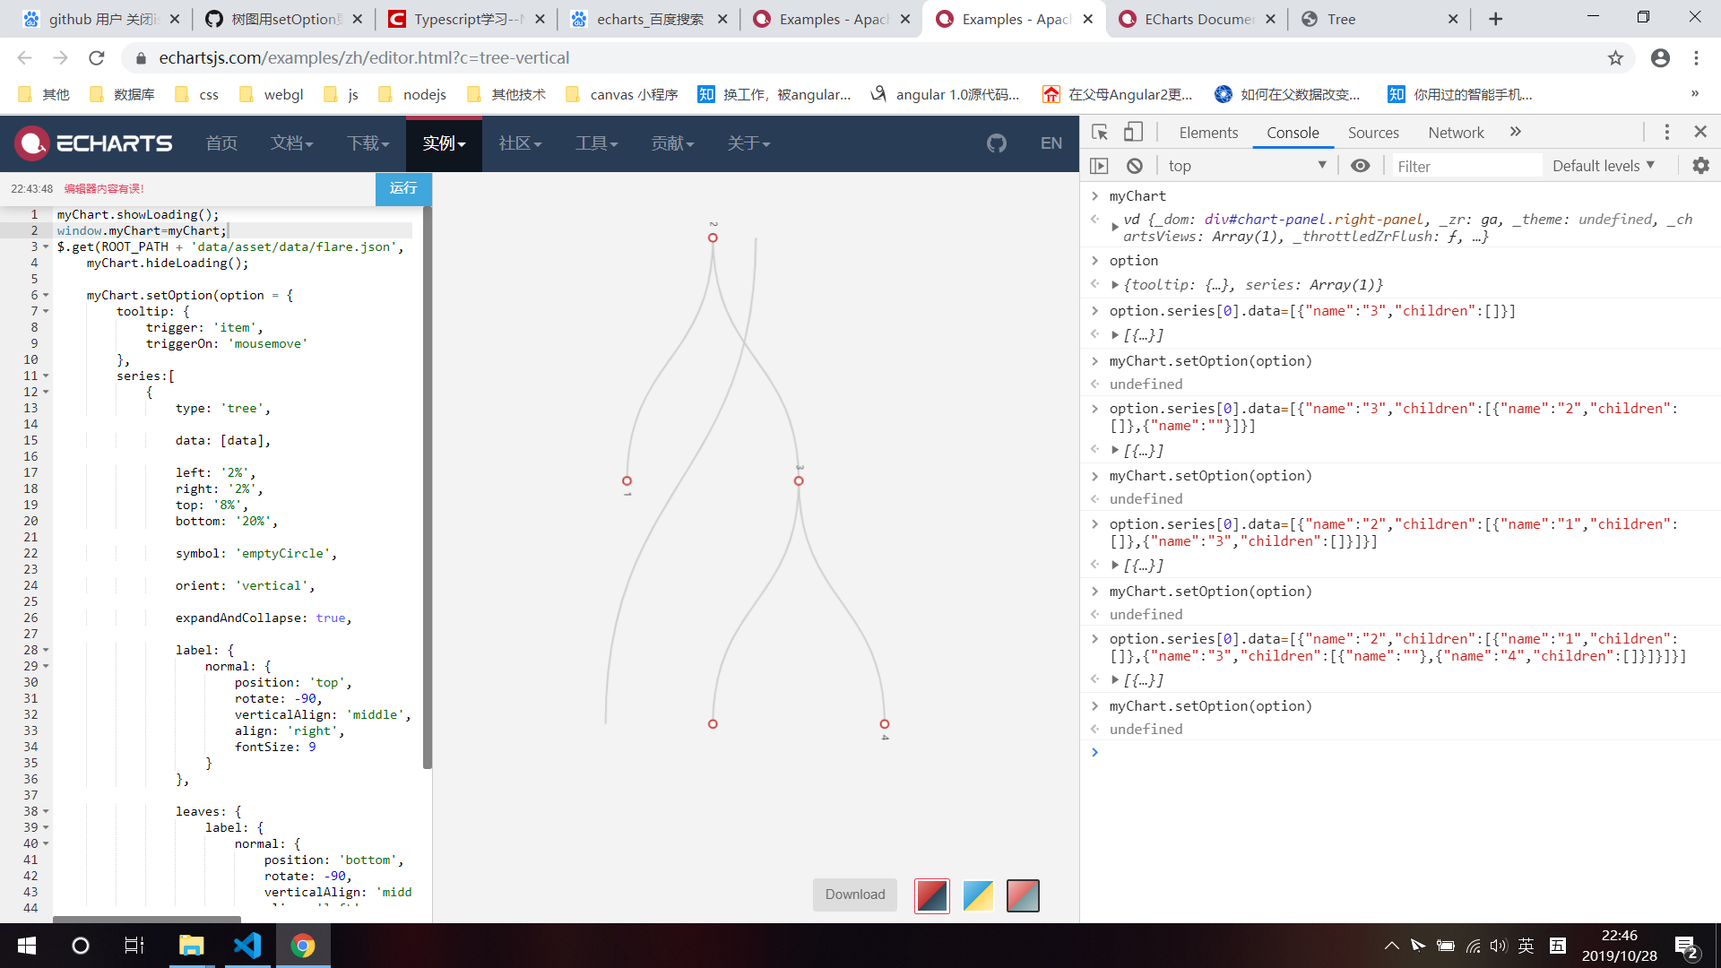Open the 贡献 dropdown menu
The height and width of the screenshot is (968, 1721).
tap(673, 143)
